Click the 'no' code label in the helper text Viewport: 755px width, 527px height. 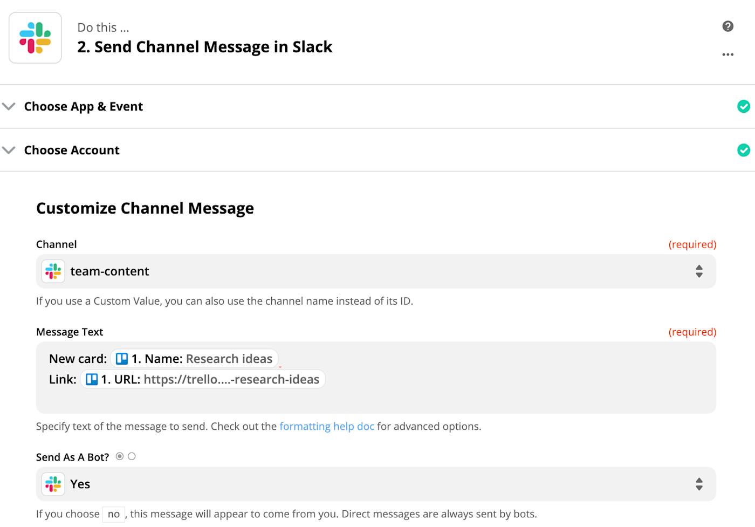coord(114,514)
